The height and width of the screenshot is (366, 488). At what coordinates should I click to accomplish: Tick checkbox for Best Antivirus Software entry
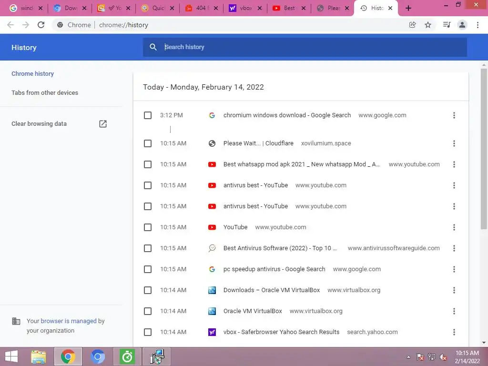148,248
